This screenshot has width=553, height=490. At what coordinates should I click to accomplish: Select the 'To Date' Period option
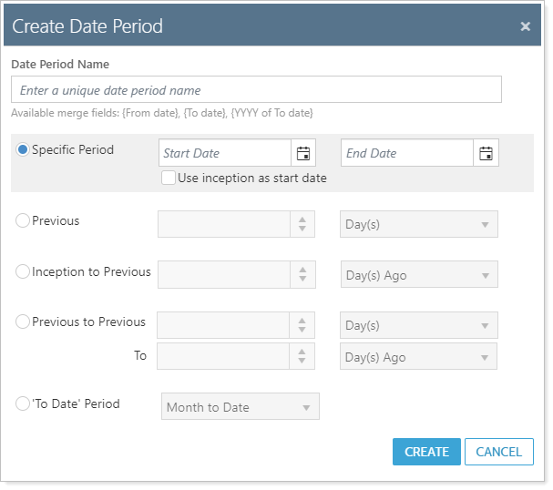24,403
